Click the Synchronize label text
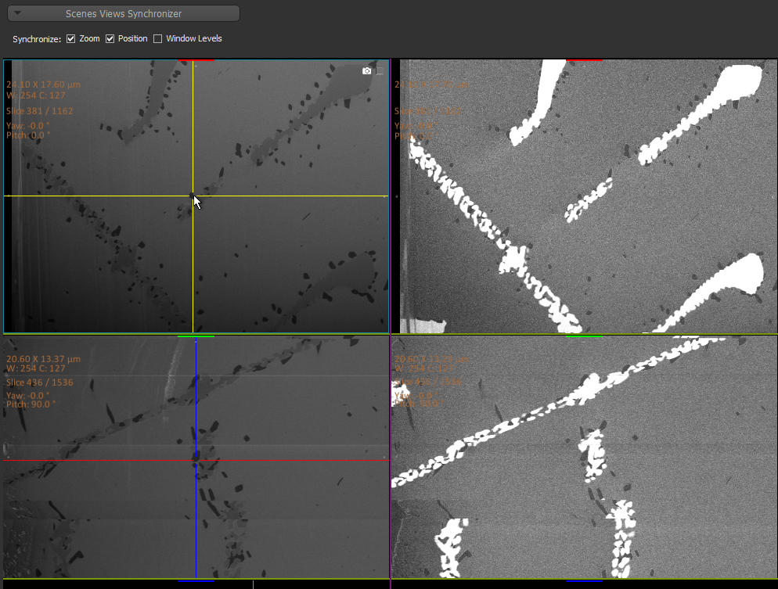Screen dimensions: 778x589 37,39
